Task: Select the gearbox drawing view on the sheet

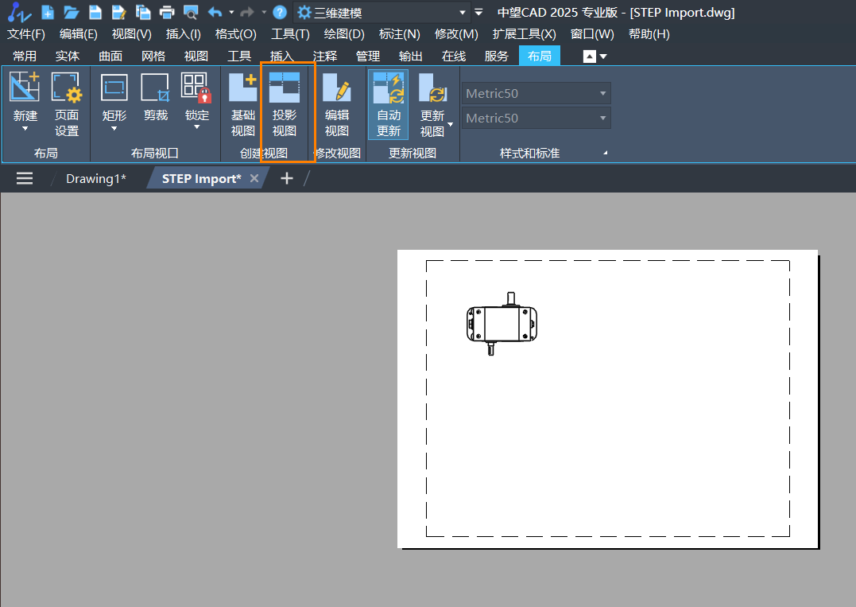Action: 501,324
